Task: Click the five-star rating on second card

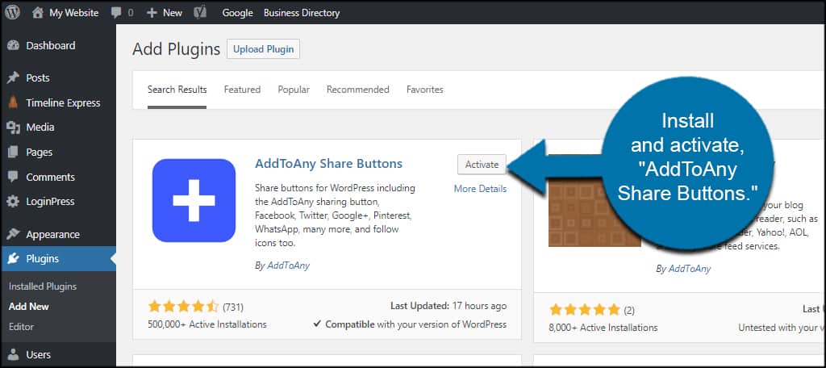Action: [x=585, y=309]
